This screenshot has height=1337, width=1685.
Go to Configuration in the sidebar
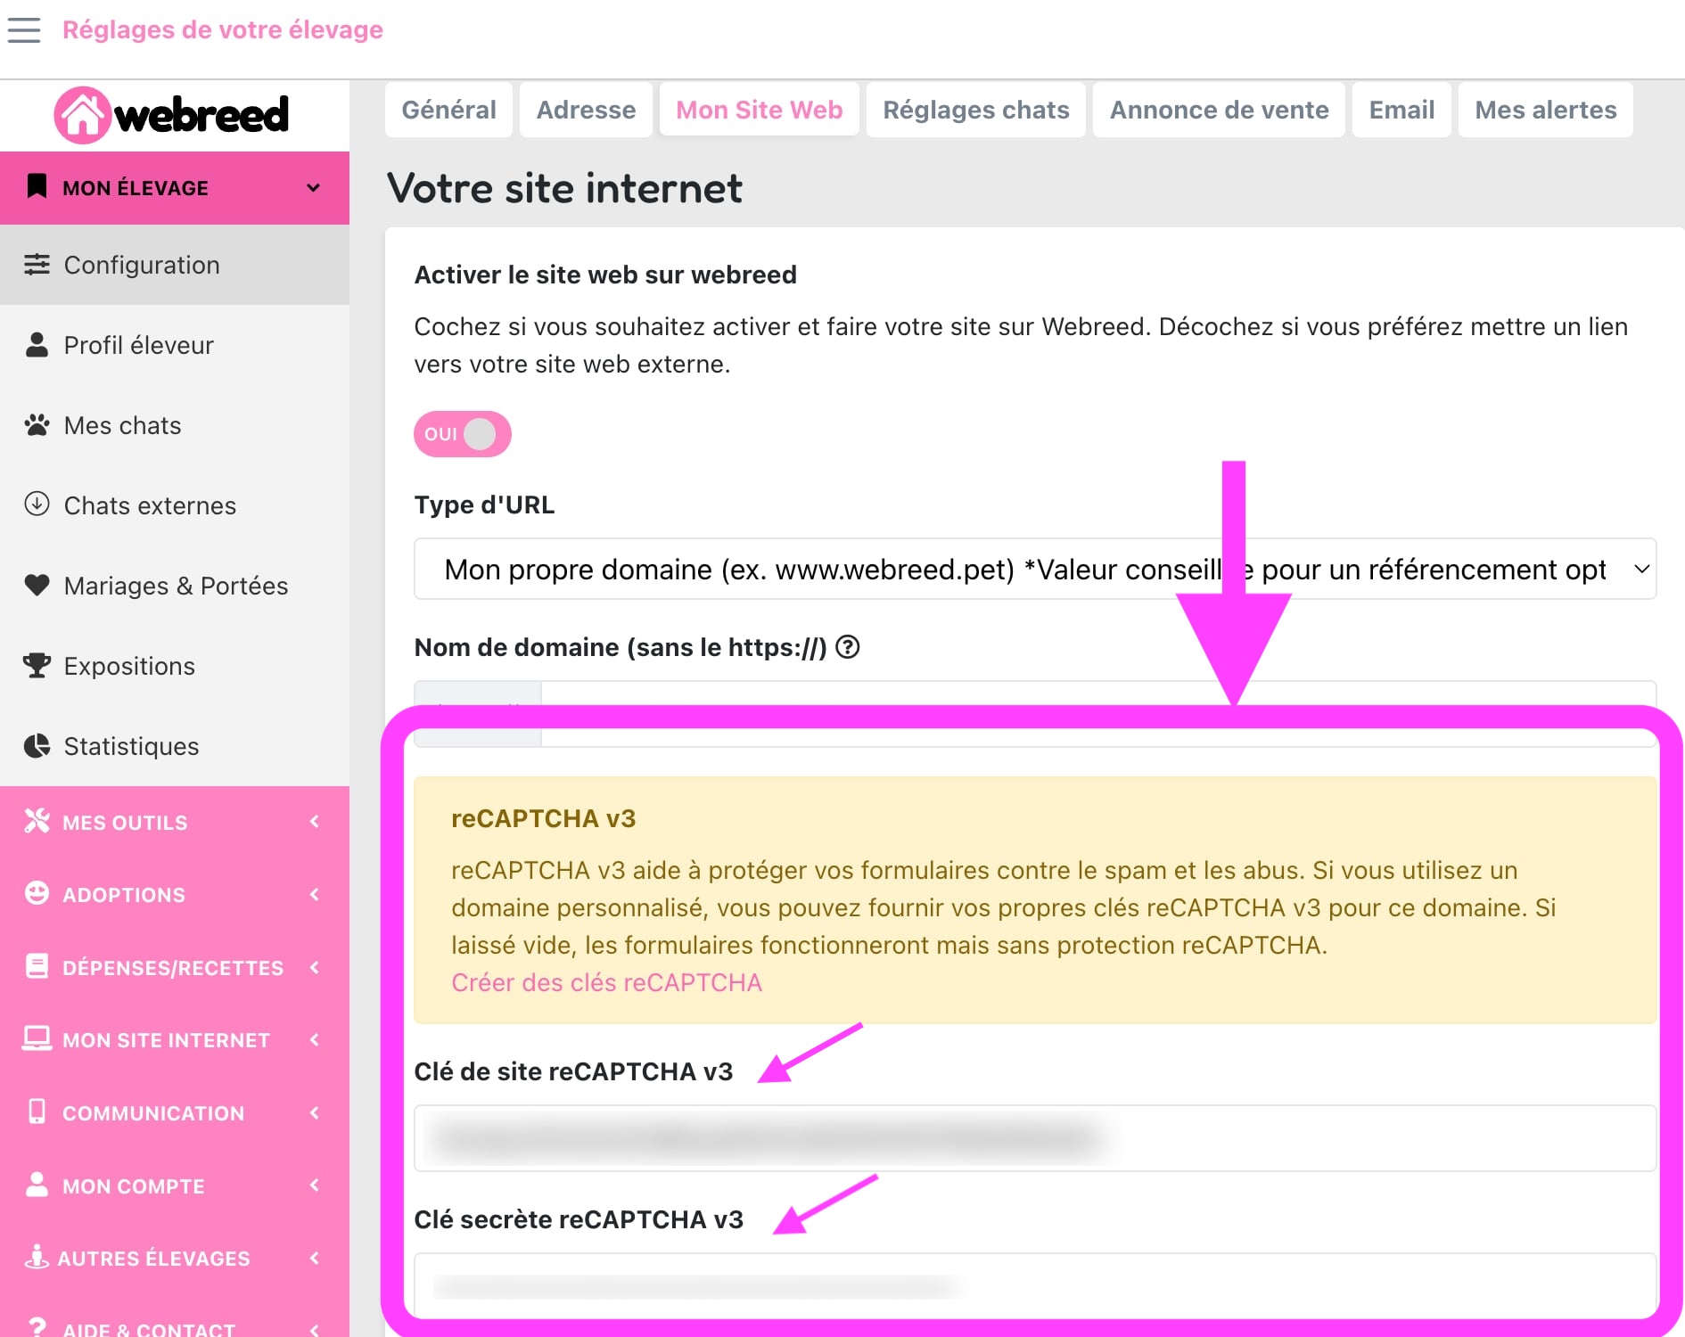click(x=142, y=265)
